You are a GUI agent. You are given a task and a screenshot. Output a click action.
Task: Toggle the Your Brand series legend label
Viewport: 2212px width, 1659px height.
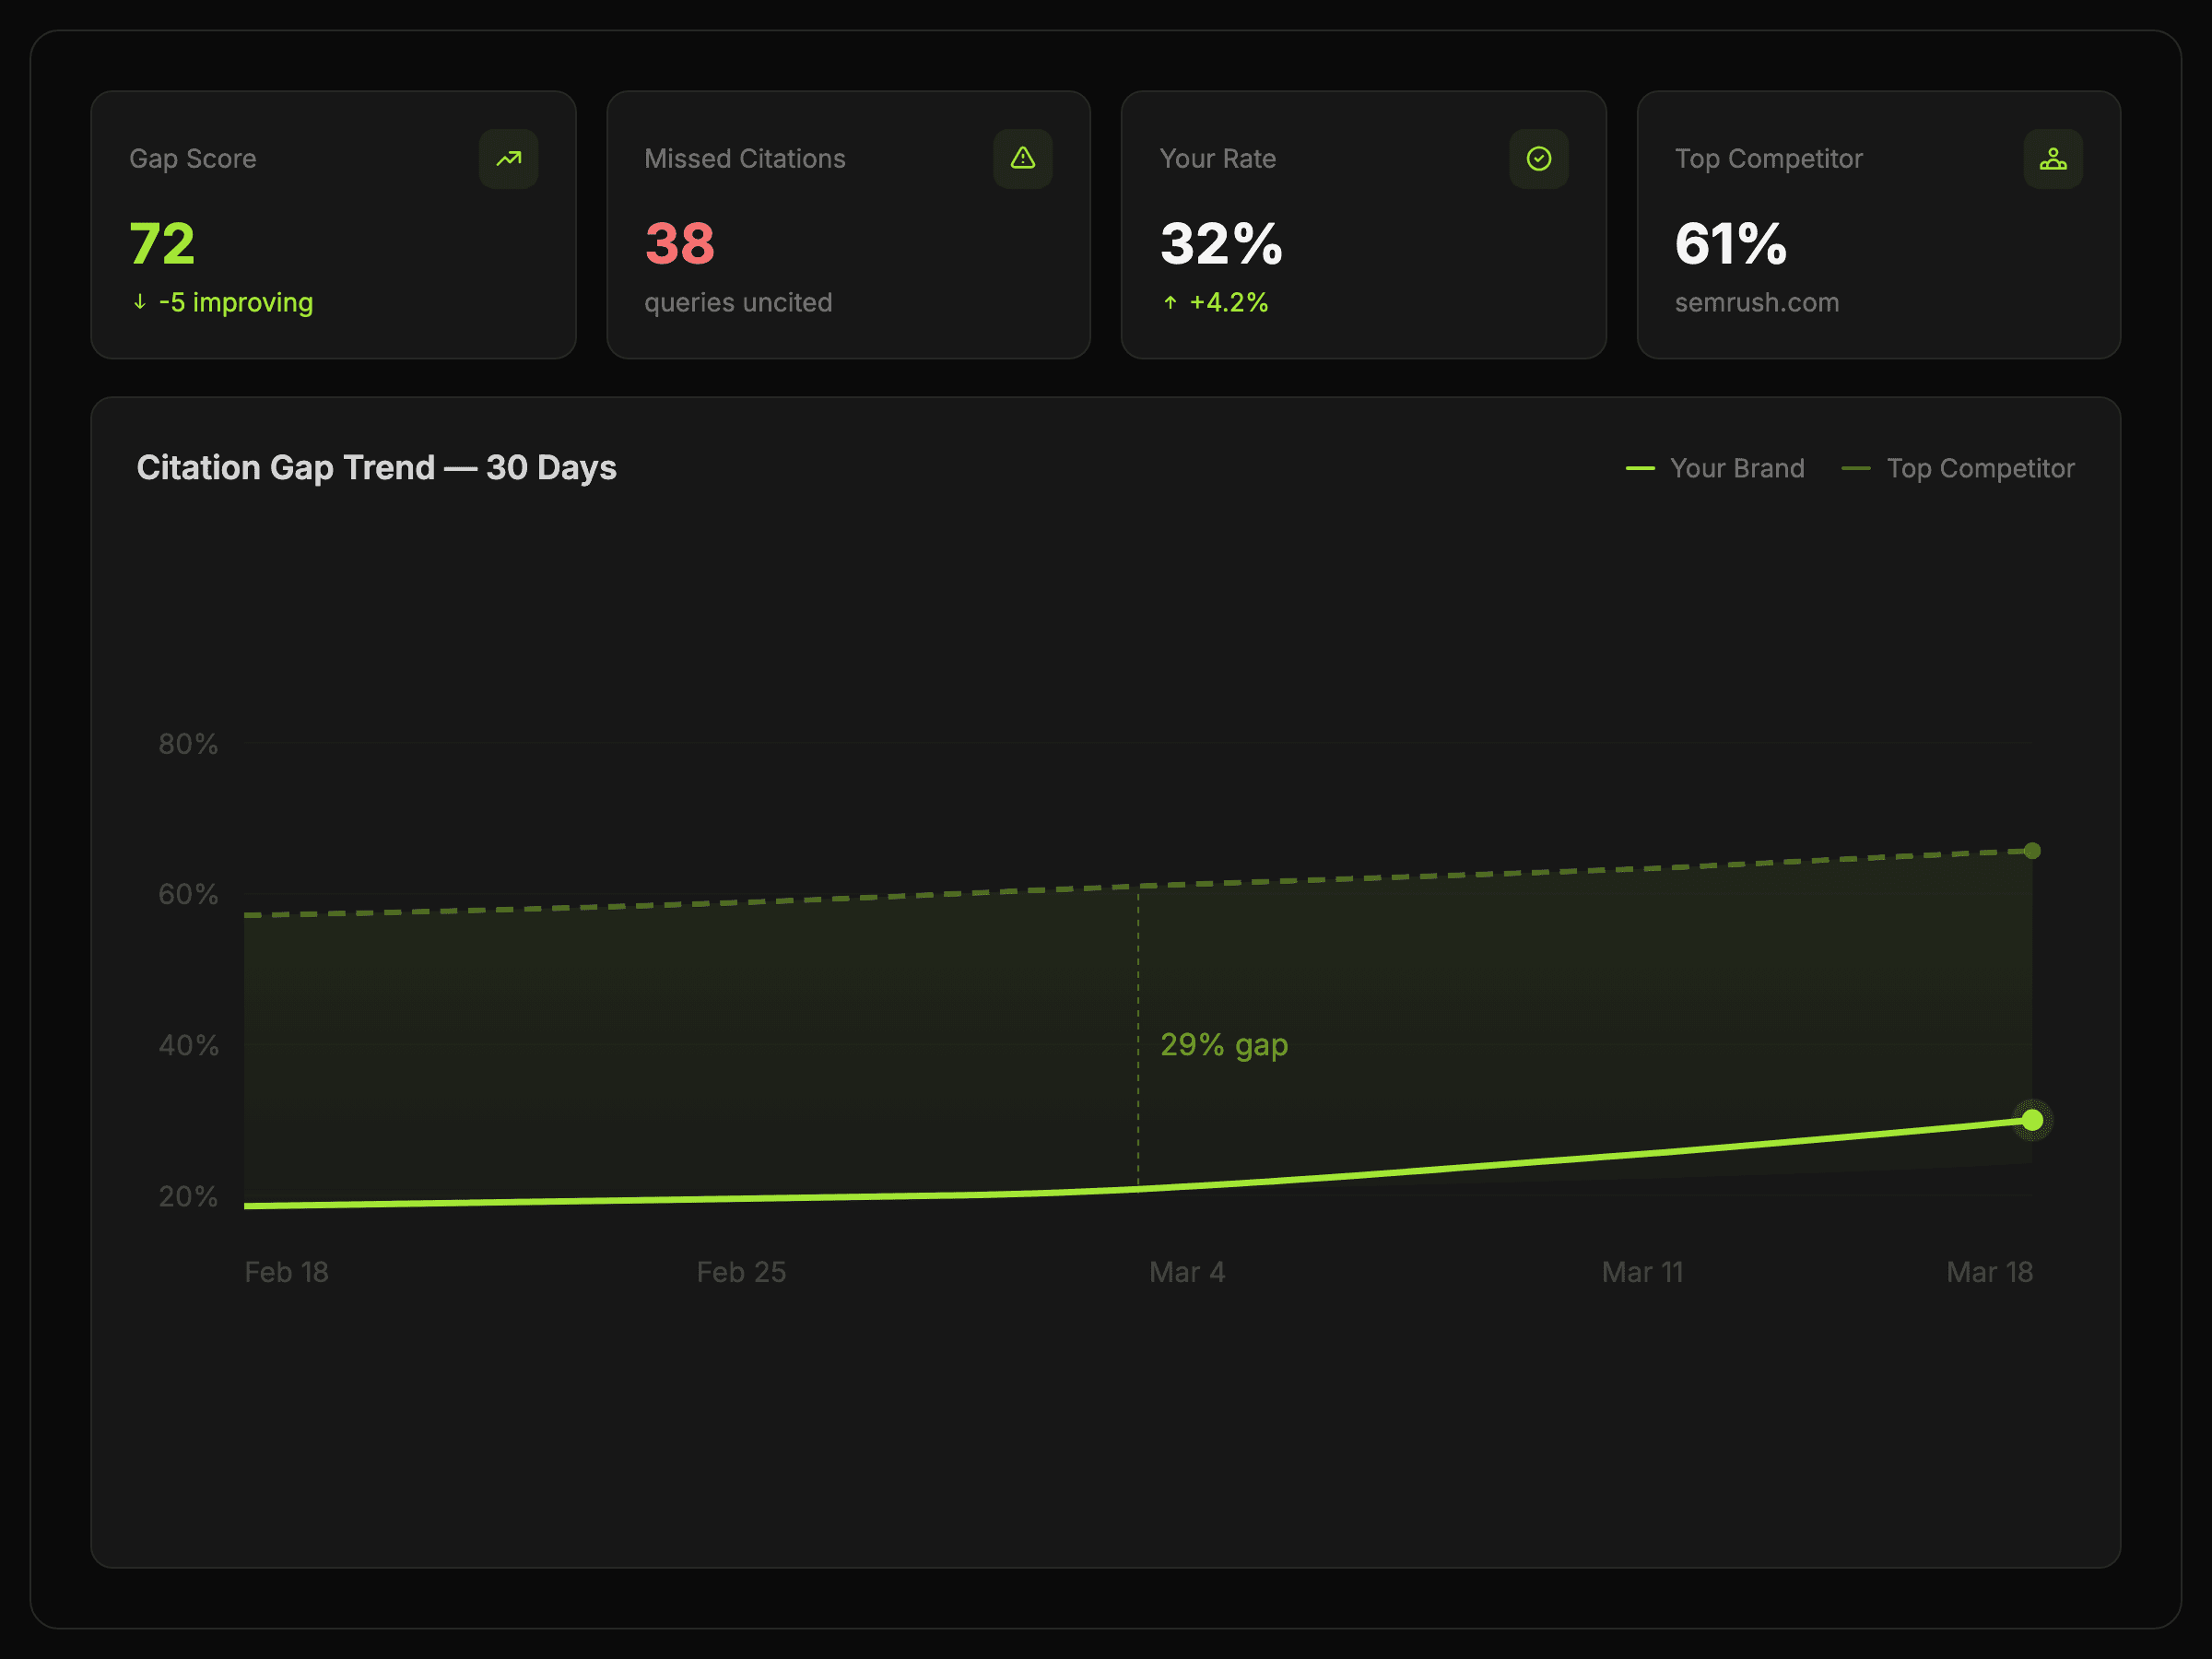(x=1737, y=468)
